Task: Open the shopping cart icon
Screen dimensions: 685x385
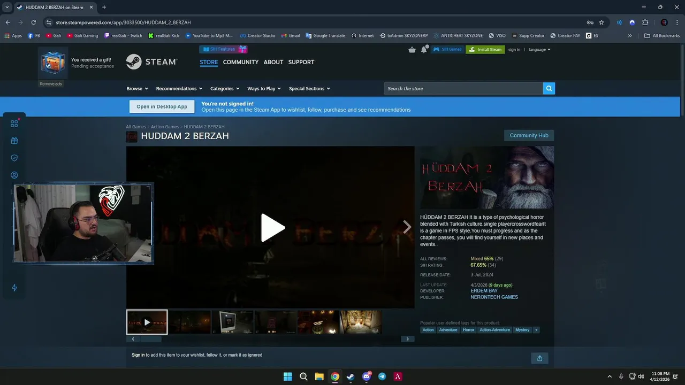Action: [412, 50]
